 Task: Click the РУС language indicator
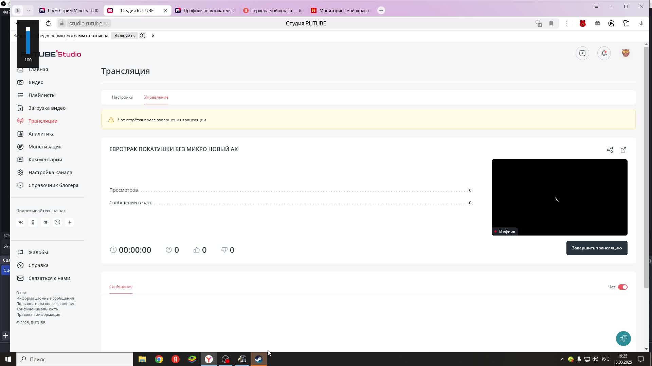(605, 359)
